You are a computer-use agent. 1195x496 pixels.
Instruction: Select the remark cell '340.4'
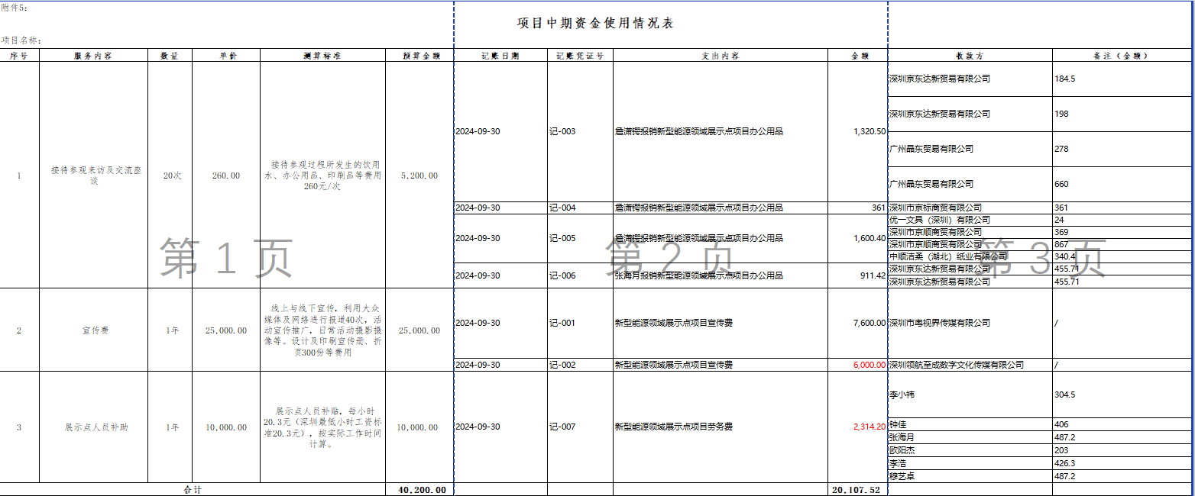click(x=1121, y=256)
